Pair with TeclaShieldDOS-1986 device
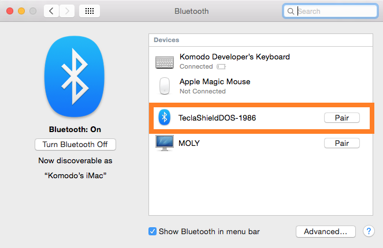383x248 pixels. (x=341, y=118)
